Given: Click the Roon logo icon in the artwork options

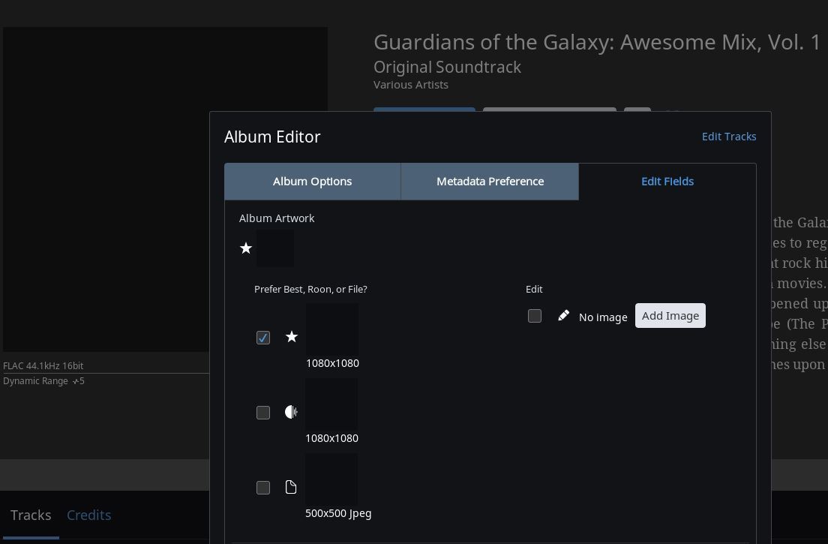Looking at the screenshot, I should pyautogui.click(x=291, y=412).
